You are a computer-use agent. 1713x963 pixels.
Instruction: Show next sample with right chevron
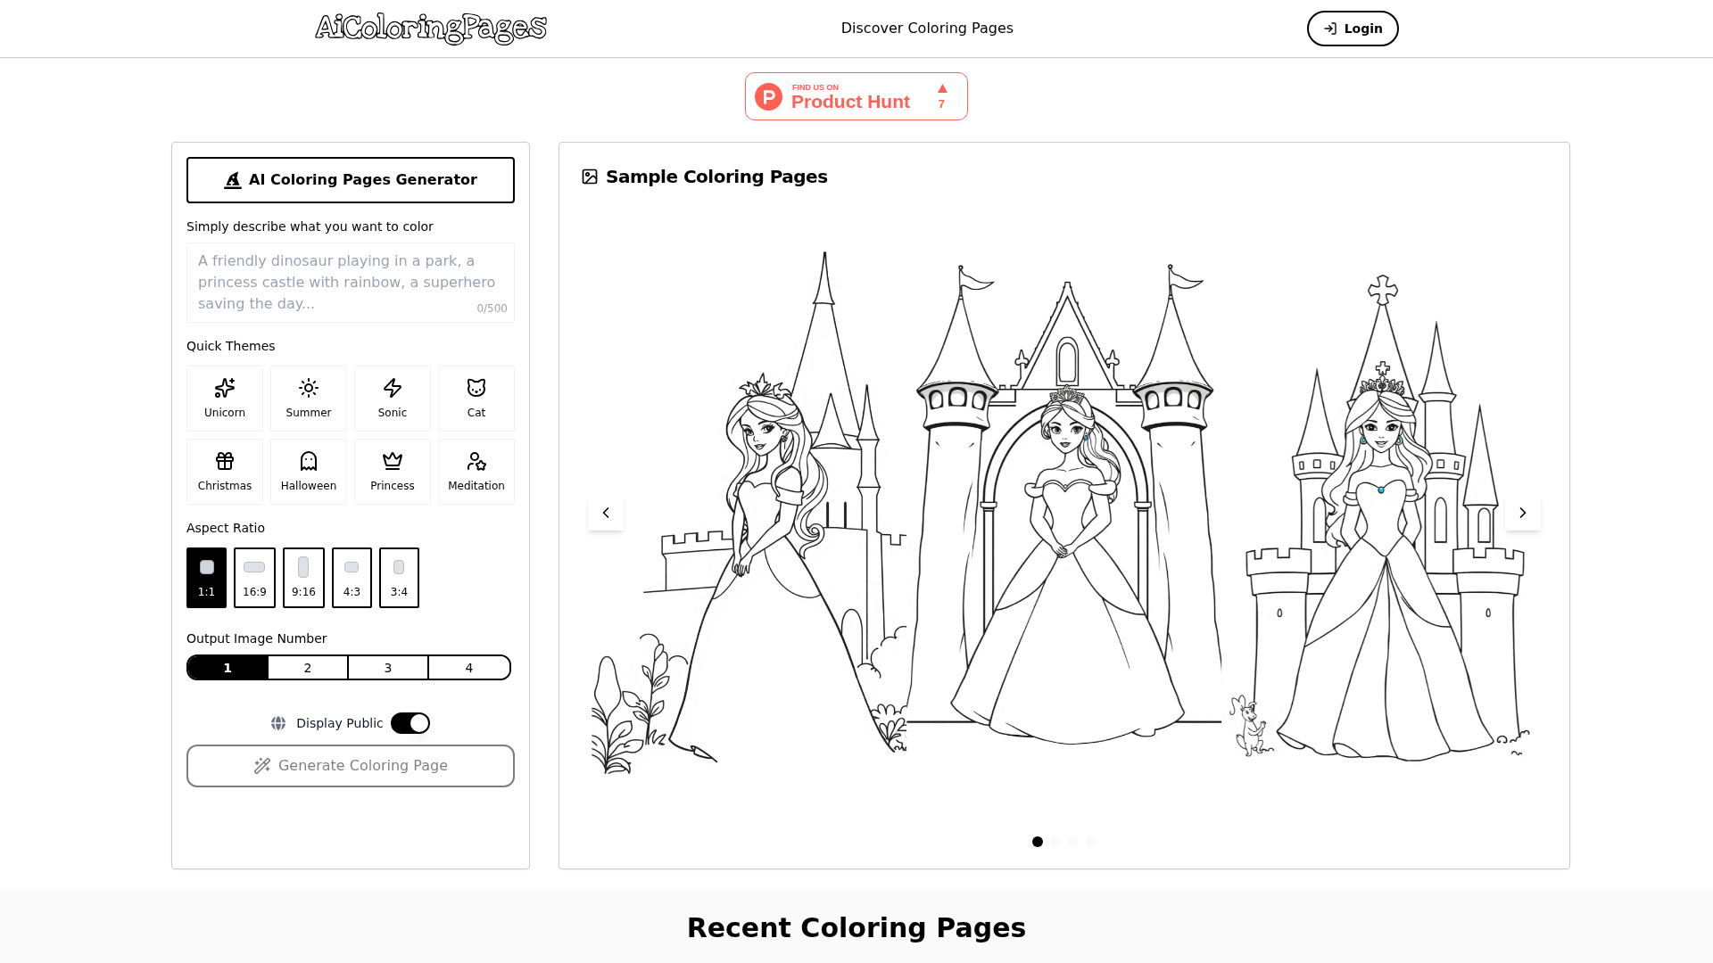click(x=1522, y=513)
